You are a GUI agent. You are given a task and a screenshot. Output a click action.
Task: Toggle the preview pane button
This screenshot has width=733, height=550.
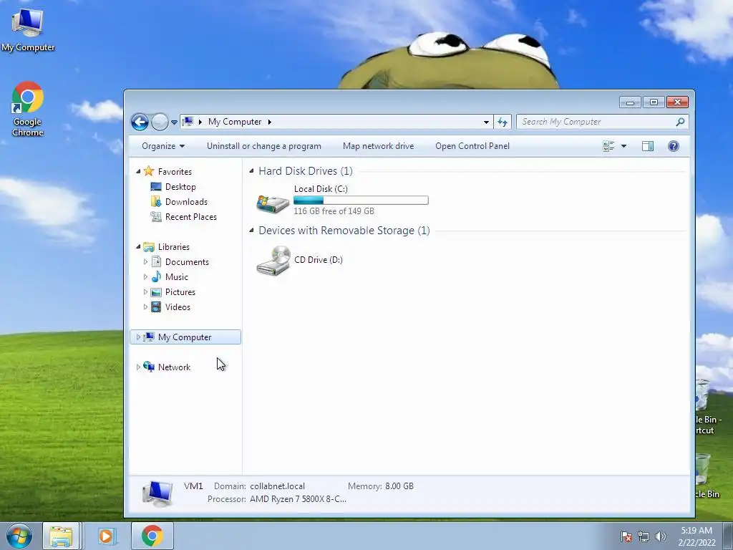click(x=647, y=146)
